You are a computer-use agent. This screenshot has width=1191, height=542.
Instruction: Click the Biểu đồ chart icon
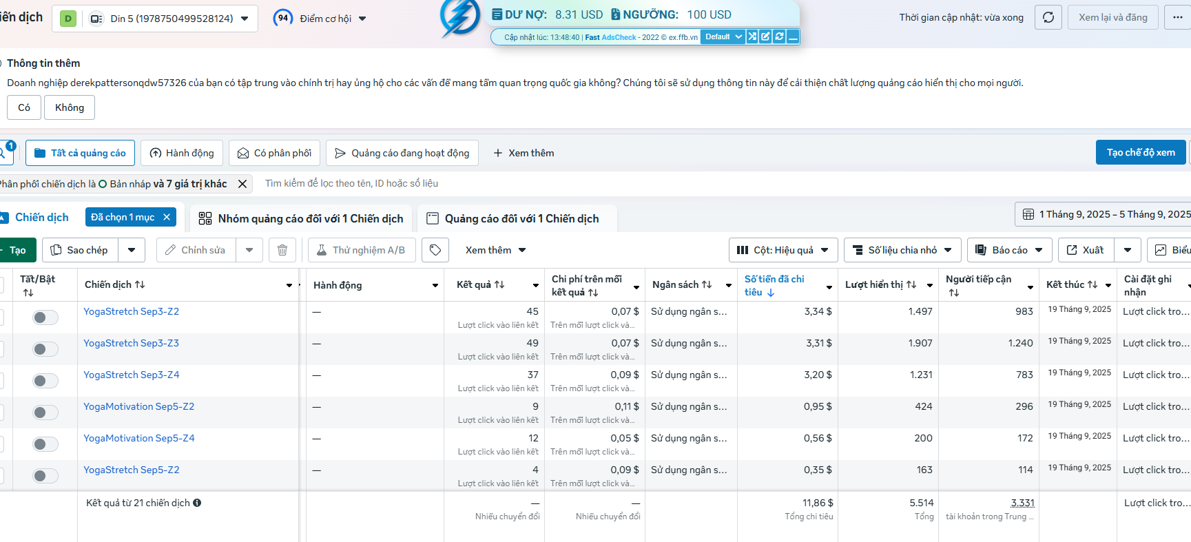[x=1161, y=250]
